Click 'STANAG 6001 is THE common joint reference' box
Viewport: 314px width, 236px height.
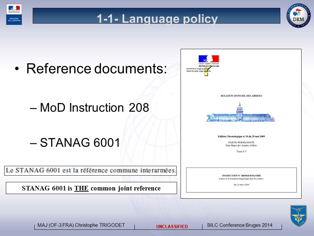coord(91,188)
